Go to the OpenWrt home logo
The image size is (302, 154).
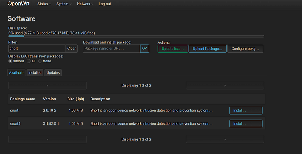[x=19, y=4]
